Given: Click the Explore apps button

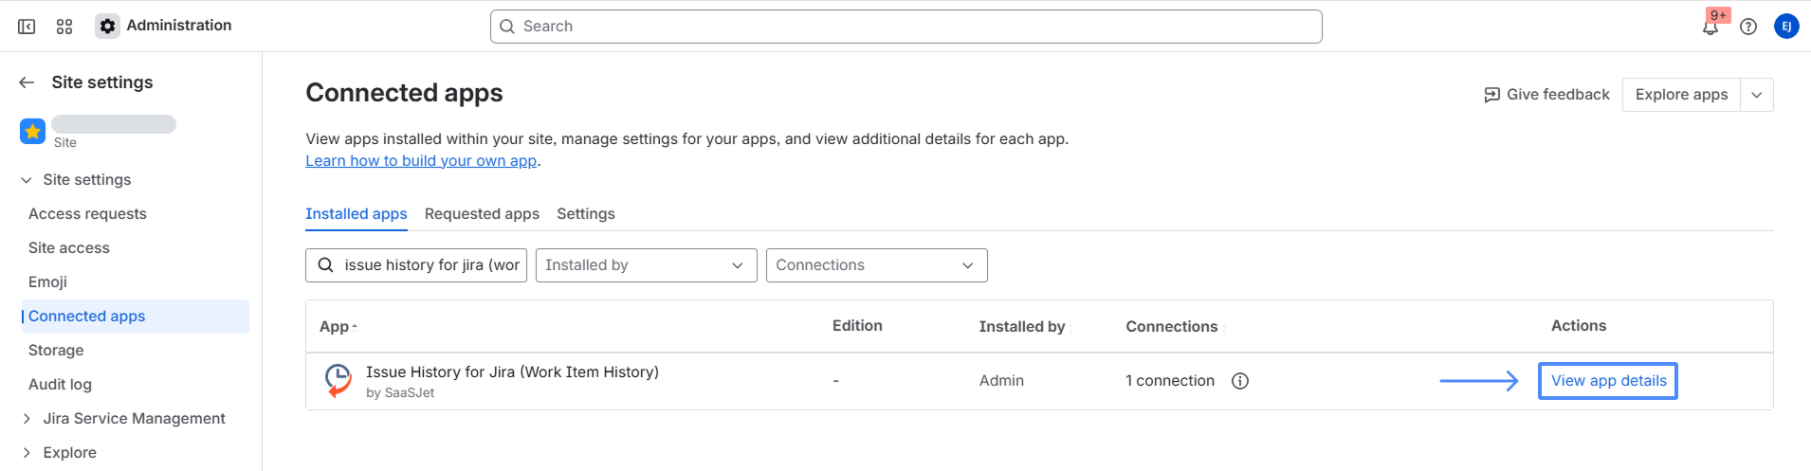Looking at the screenshot, I should point(1681,95).
